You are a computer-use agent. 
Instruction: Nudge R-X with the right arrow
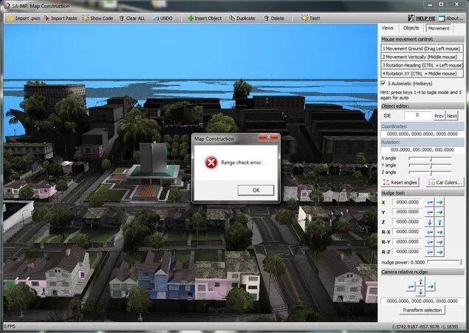click(x=439, y=232)
